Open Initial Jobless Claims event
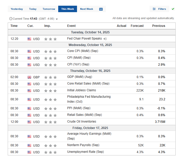 click(81, 90)
